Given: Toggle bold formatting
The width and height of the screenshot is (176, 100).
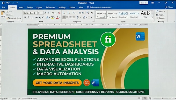Looking at the screenshot, I should 25,18.
